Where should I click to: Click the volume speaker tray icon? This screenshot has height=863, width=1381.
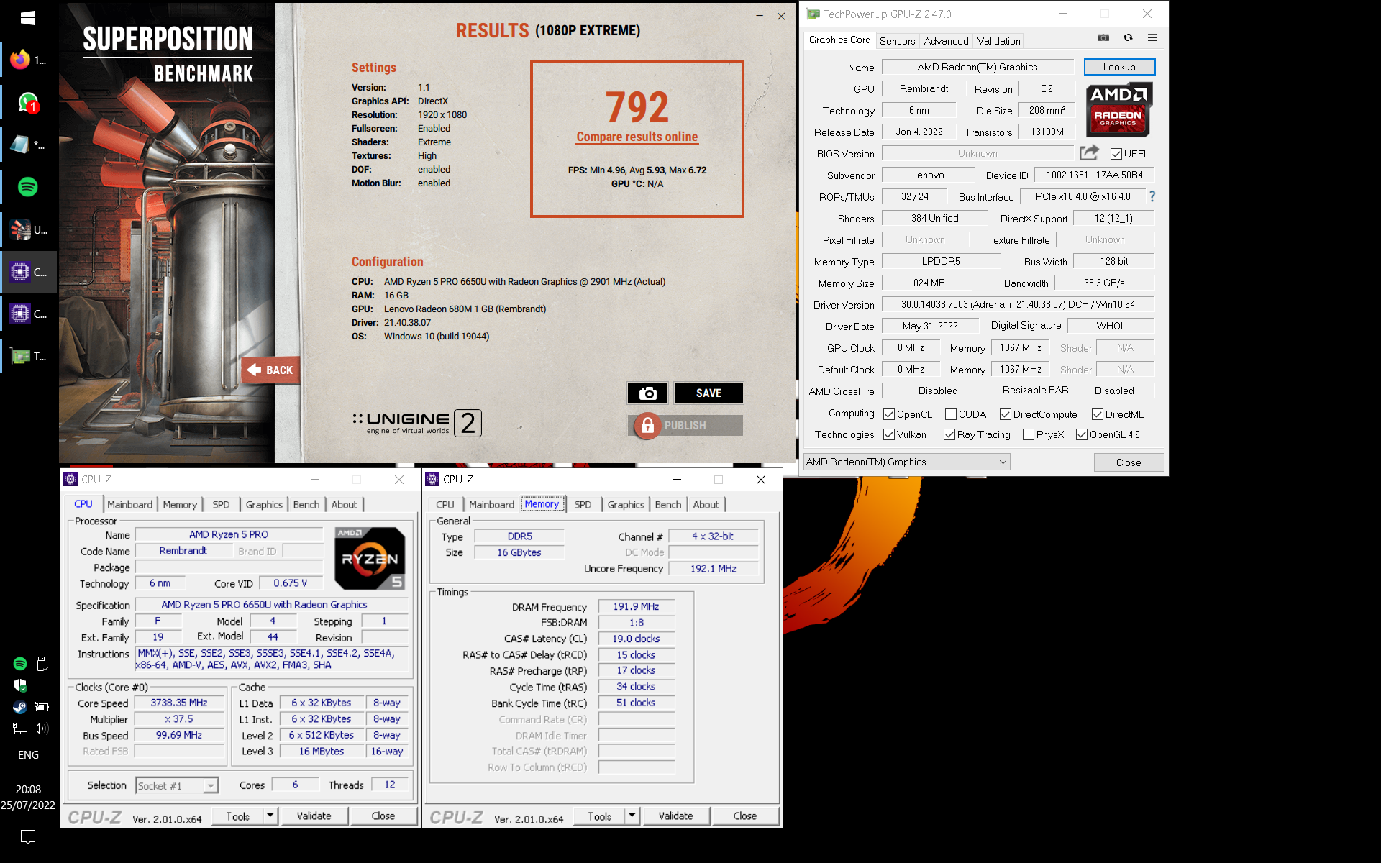[41, 729]
